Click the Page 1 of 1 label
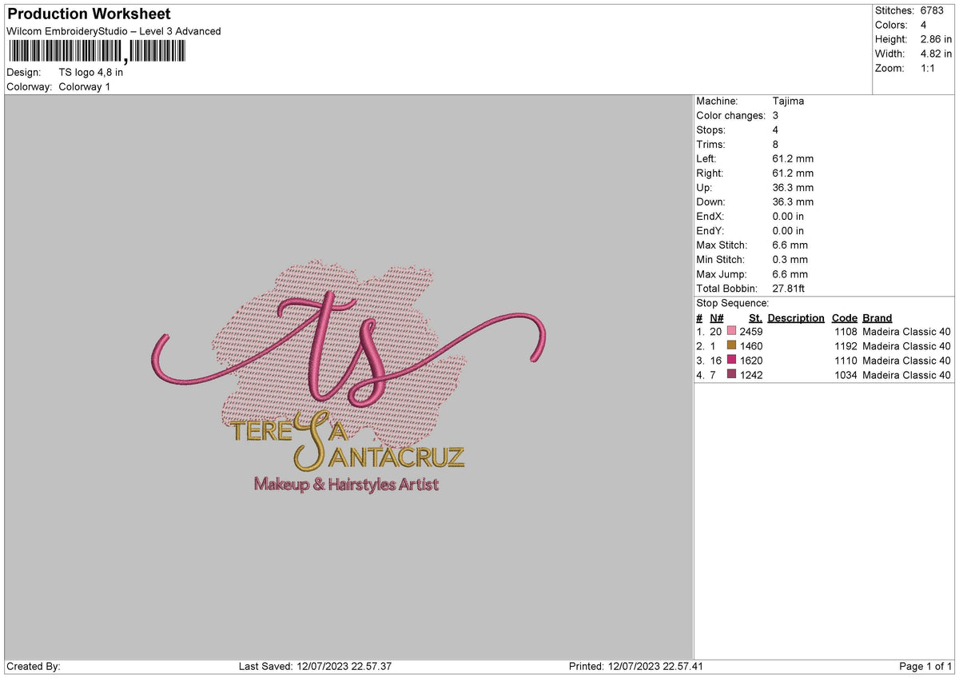The height and width of the screenshot is (678, 959). pyautogui.click(x=924, y=666)
